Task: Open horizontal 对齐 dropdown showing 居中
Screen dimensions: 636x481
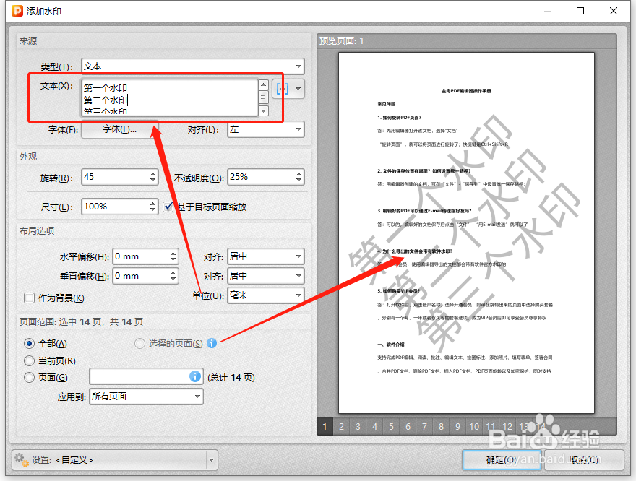Action: pyautogui.click(x=266, y=256)
